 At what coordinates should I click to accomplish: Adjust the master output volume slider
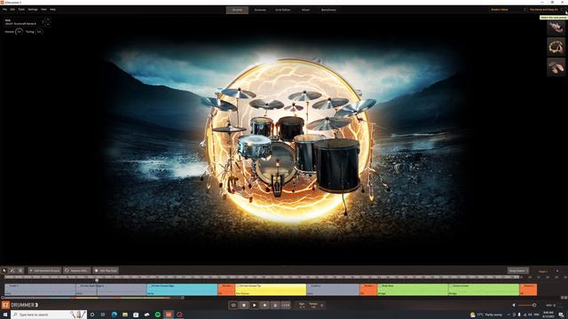[527, 305]
